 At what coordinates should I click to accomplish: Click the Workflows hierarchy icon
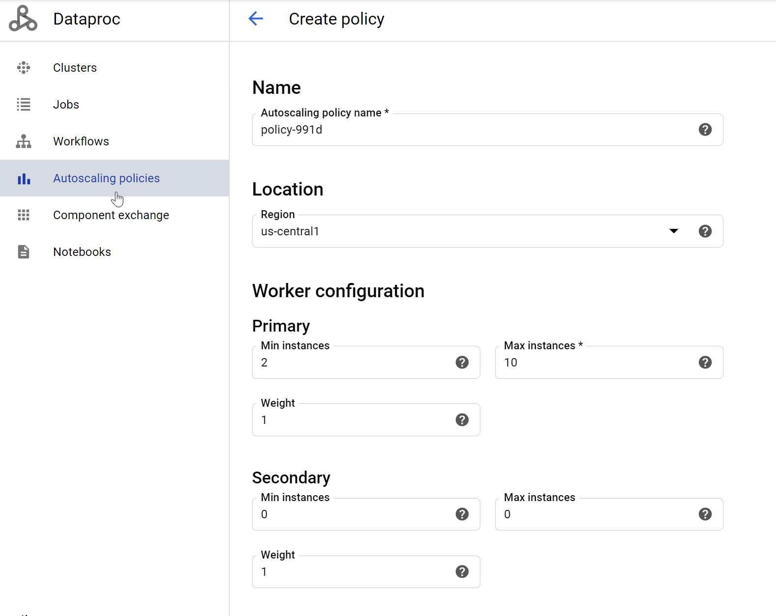click(24, 141)
